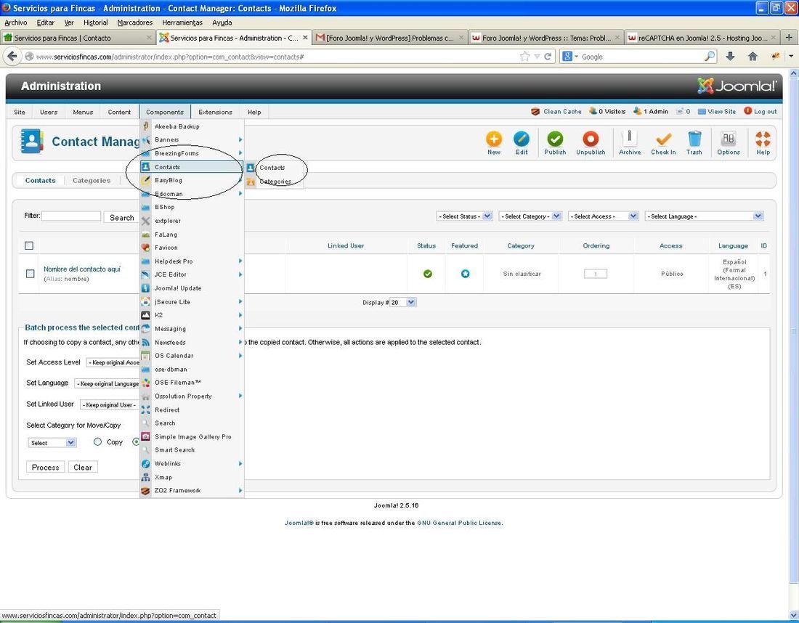Screen dimensions: 799x623
Task: Tick checkbox for Nombre del contacto aquí
Action: pyautogui.click(x=30, y=274)
